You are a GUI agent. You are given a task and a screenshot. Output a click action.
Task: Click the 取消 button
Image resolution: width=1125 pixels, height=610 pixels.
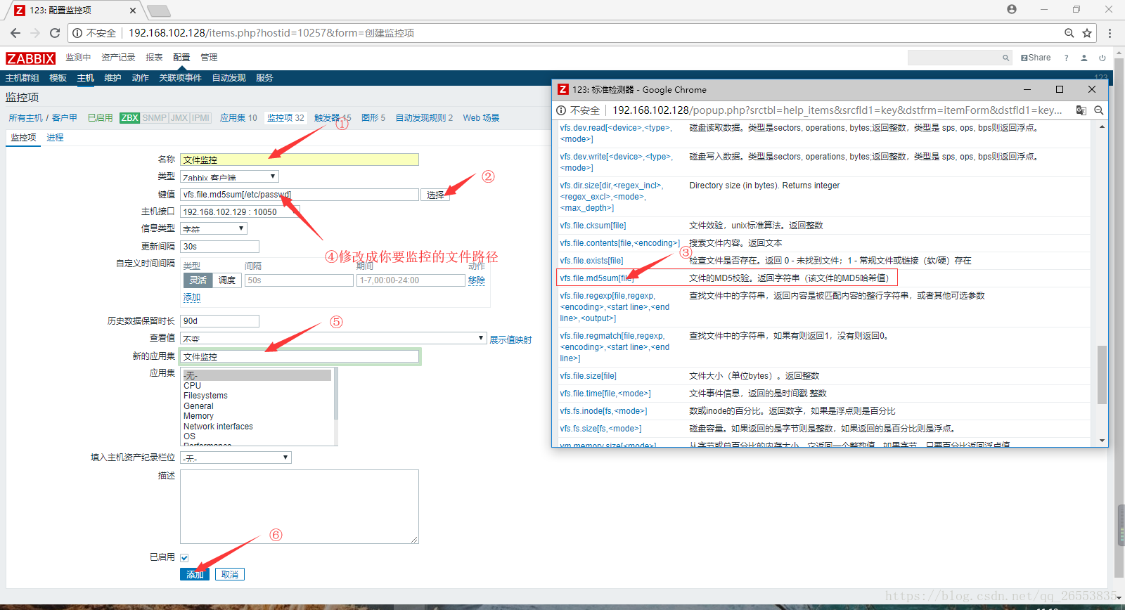click(229, 574)
